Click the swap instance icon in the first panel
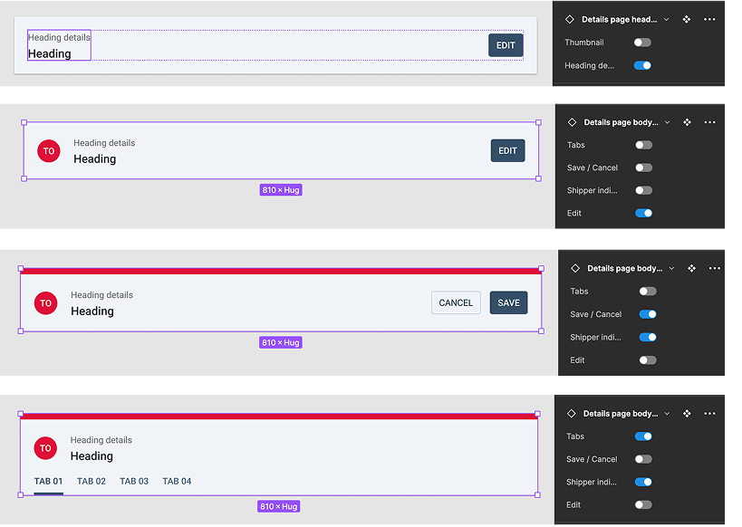 click(686, 18)
